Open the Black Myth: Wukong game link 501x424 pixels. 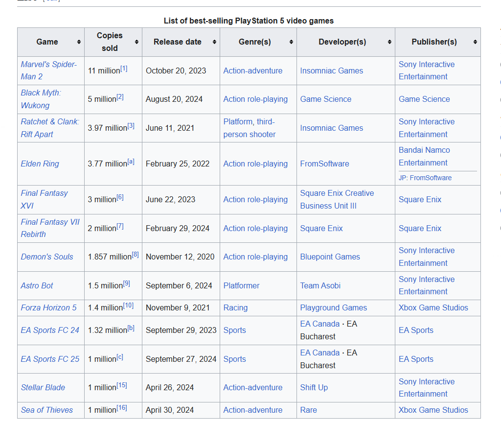41,99
